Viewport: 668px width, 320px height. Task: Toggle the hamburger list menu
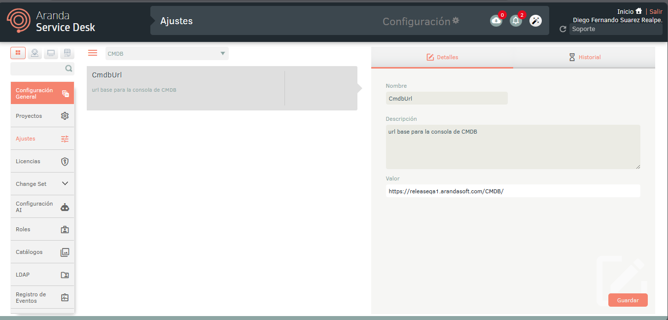click(x=93, y=53)
